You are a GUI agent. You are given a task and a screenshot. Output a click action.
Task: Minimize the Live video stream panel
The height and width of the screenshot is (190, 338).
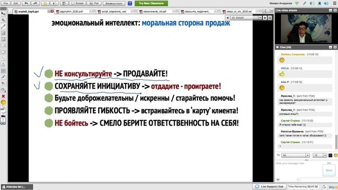point(331,10)
